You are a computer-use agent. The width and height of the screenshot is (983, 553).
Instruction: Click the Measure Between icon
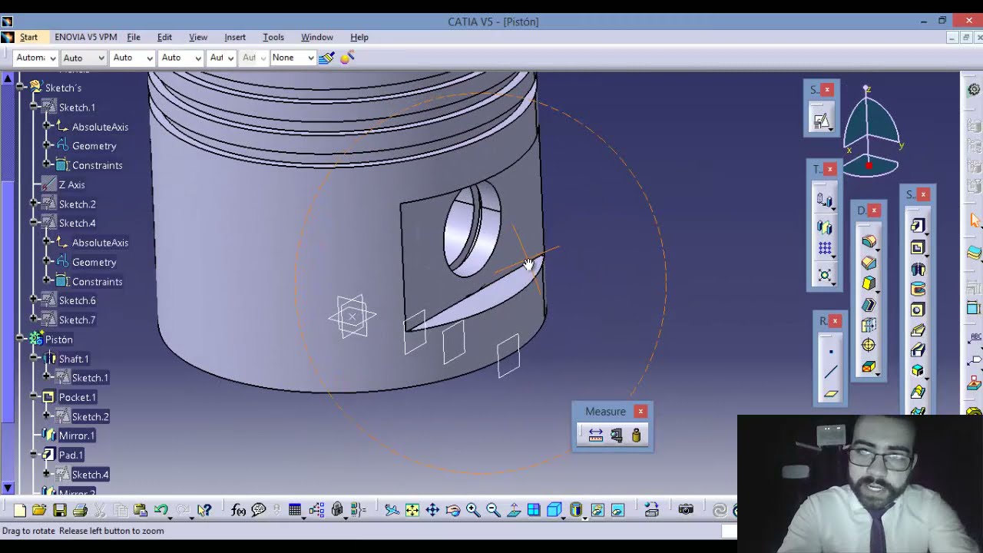click(596, 435)
